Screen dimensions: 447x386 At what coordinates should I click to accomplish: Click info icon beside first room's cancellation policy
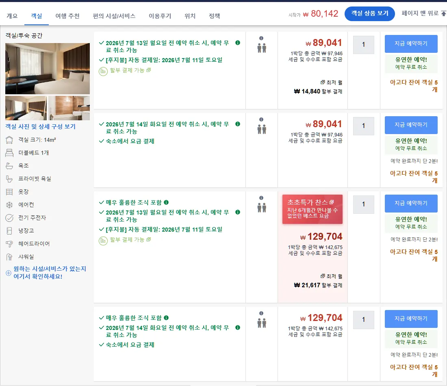(237, 43)
